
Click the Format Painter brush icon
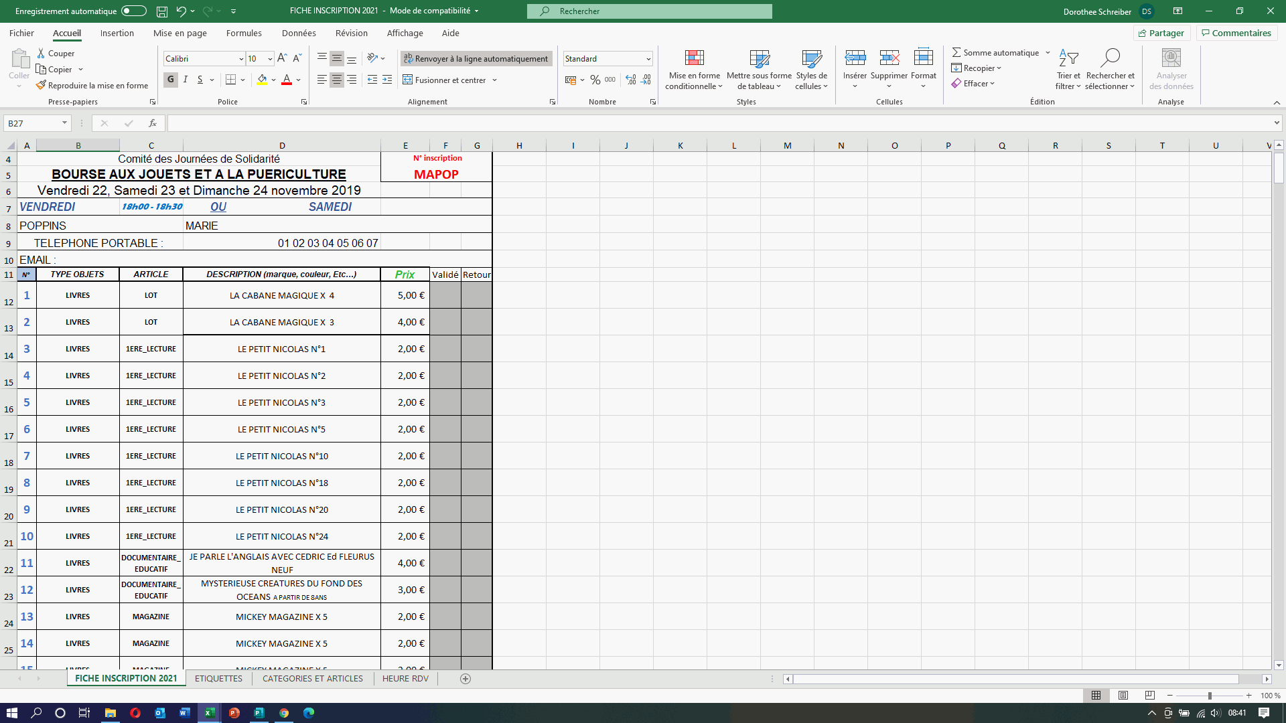42,86
